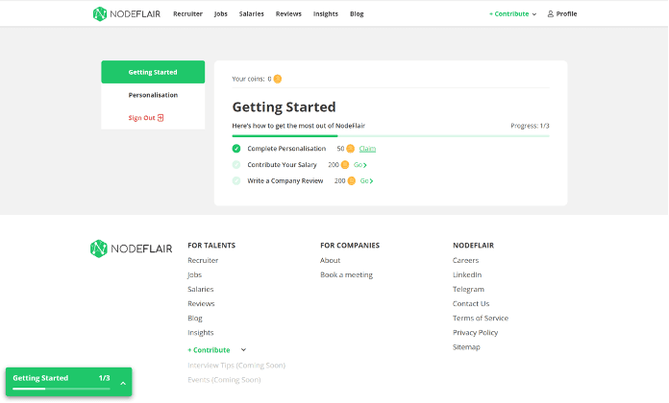Image resolution: width=669 pixels, height=403 pixels.
Task: Click the coin icon beside Your coins
Action: (x=278, y=79)
